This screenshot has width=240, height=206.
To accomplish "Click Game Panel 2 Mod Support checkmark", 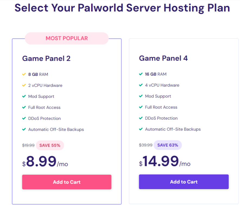I will pos(24,96).
